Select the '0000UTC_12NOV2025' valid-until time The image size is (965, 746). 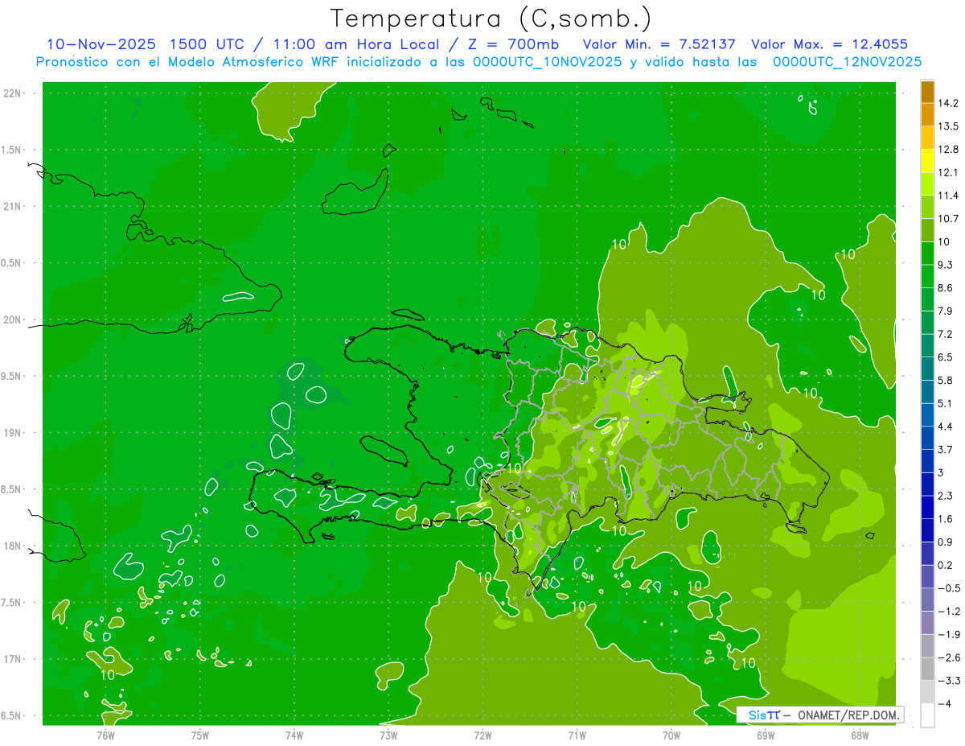point(847,62)
